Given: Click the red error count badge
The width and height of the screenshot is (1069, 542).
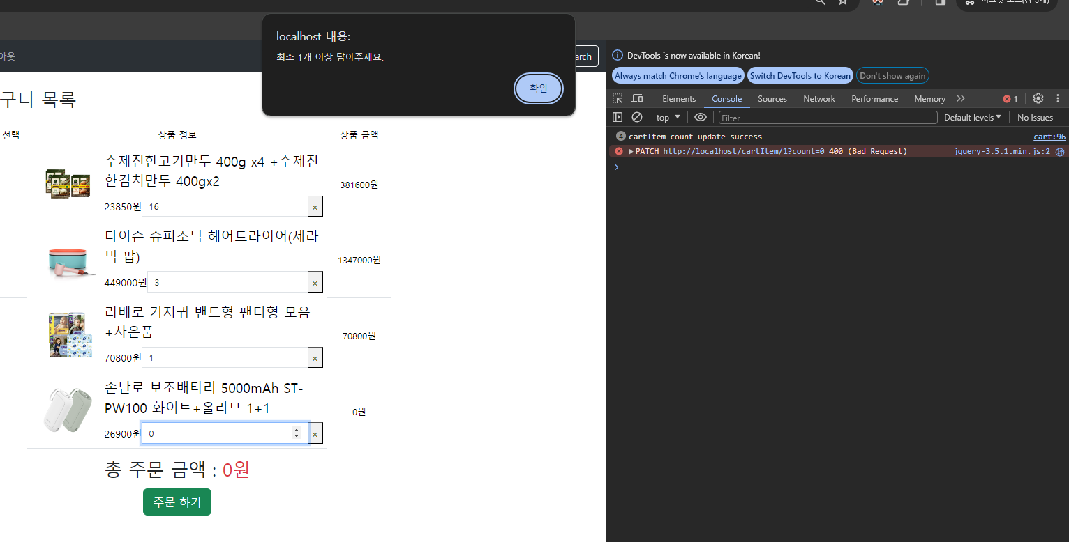Looking at the screenshot, I should click(x=1010, y=99).
